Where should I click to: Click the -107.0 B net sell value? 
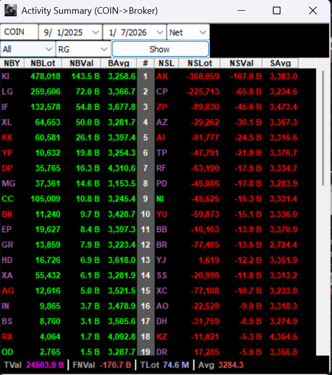click(245, 77)
